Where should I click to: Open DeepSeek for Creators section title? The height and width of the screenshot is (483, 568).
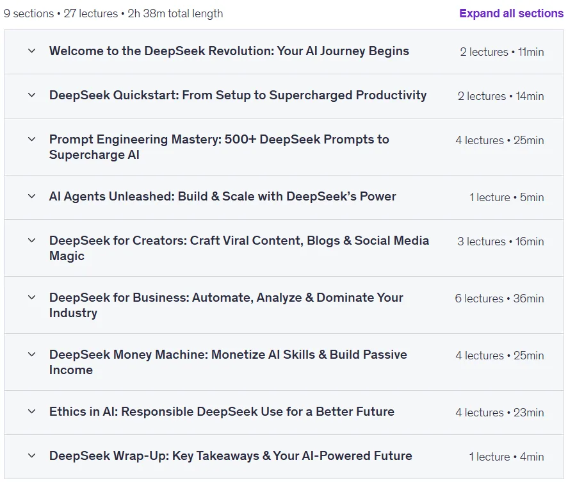pyautogui.click(x=239, y=248)
